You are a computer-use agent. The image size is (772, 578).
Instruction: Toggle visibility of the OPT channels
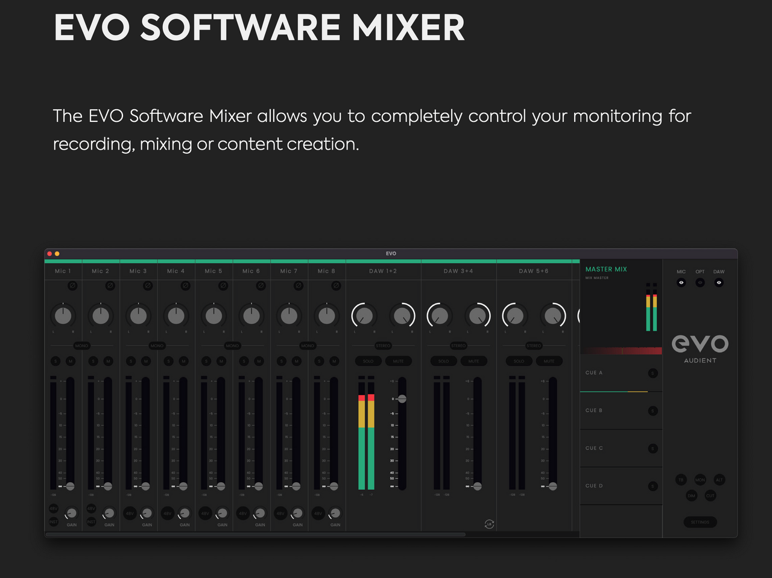click(x=700, y=282)
